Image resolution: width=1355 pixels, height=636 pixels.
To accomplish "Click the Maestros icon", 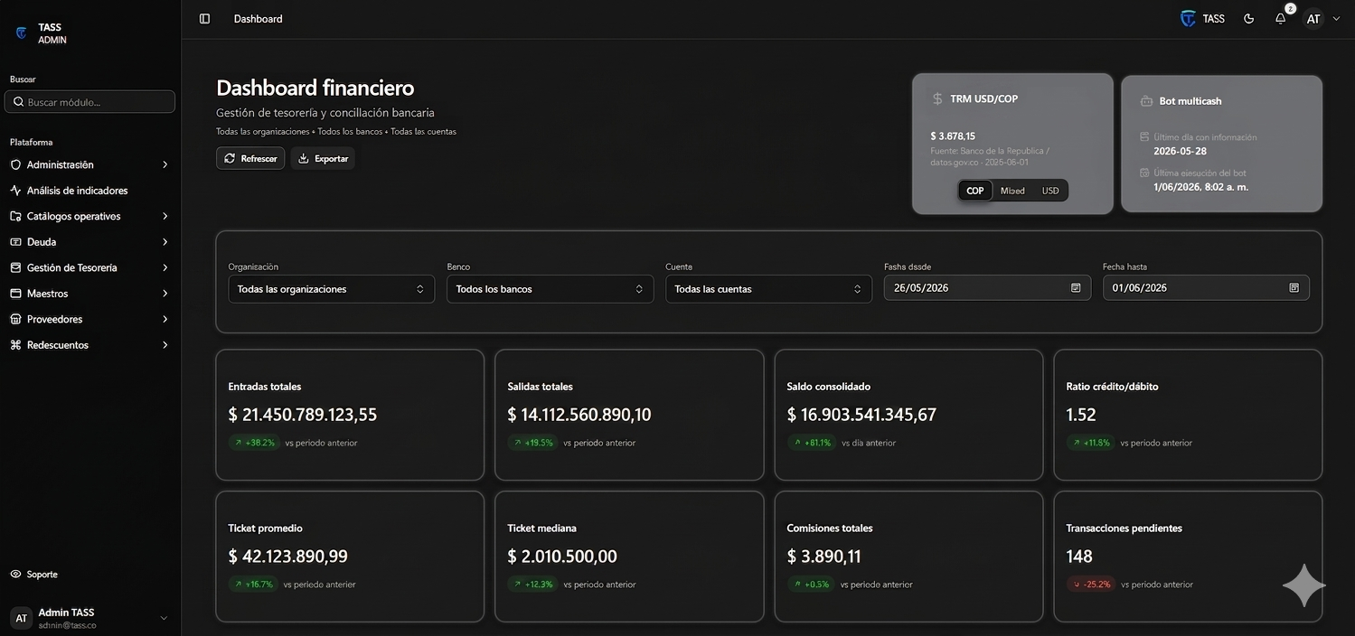I will tap(15, 294).
